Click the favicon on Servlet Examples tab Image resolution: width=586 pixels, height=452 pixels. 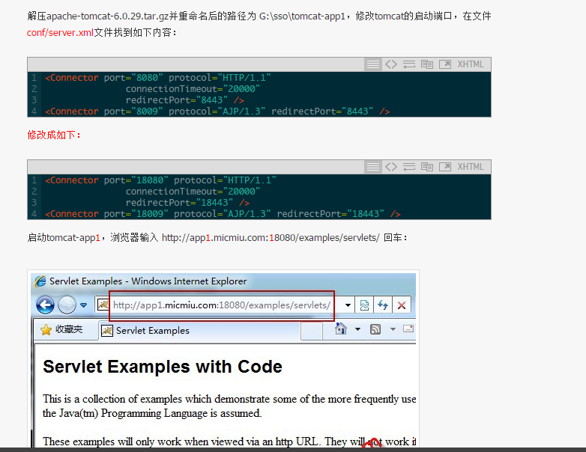pos(107,331)
